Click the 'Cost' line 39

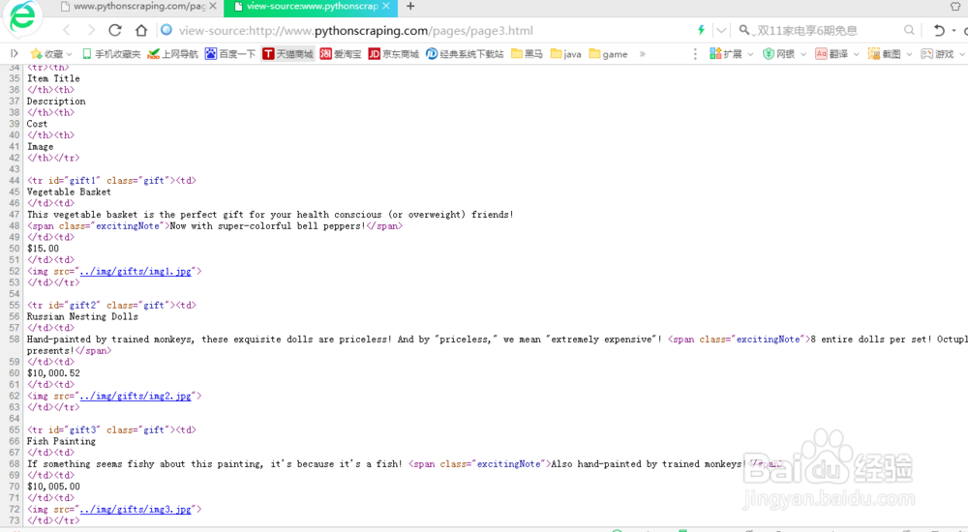37,124
